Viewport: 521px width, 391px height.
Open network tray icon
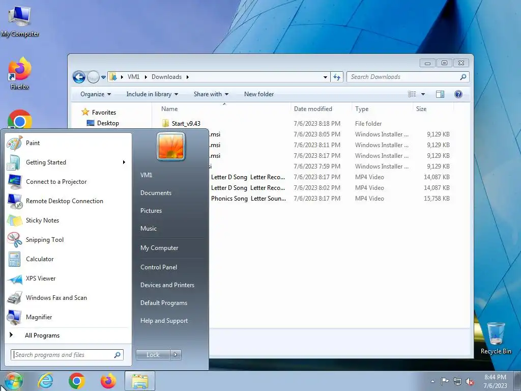click(x=457, y=381)
